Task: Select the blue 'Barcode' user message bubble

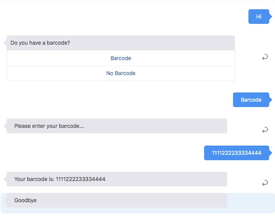Action: (x=251, y=100)
